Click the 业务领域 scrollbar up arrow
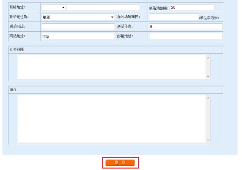 [x=208, y=58]
